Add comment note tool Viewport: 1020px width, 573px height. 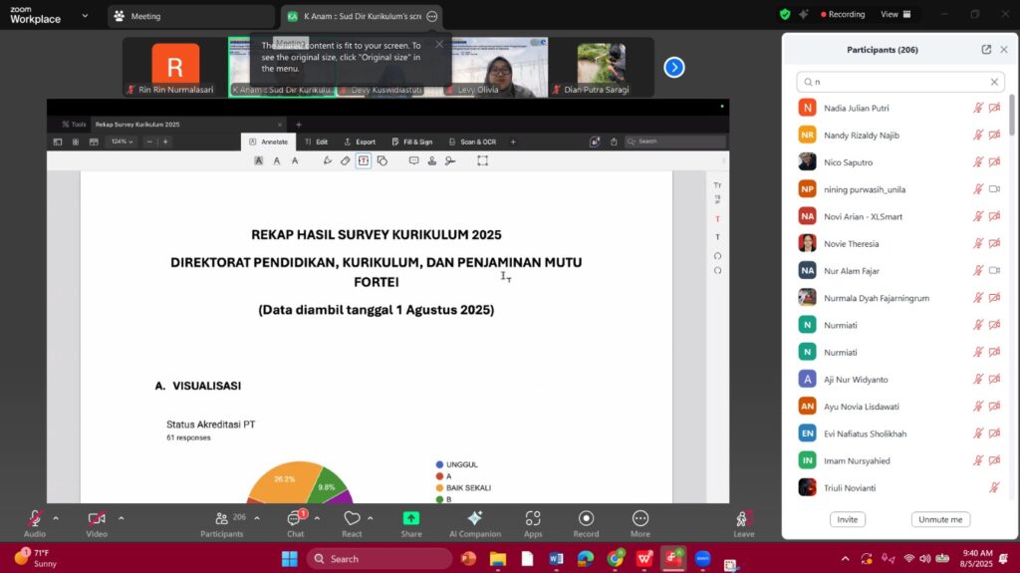pos(413,160)
